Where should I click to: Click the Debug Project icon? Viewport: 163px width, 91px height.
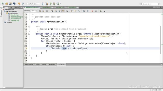click(x=54, y=4)
